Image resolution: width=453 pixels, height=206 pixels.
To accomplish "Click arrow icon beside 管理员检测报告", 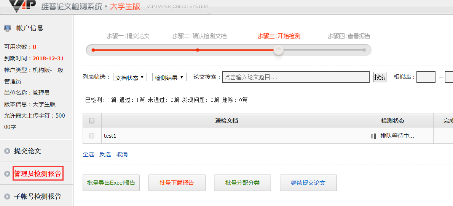I will click(x=7, y=174).
